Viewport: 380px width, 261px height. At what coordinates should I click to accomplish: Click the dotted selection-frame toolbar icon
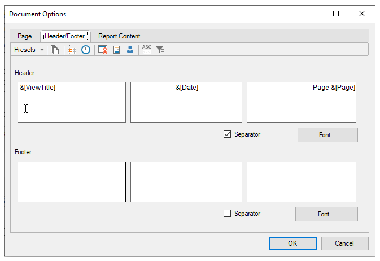pyautogui.click(x=72, y=50)
